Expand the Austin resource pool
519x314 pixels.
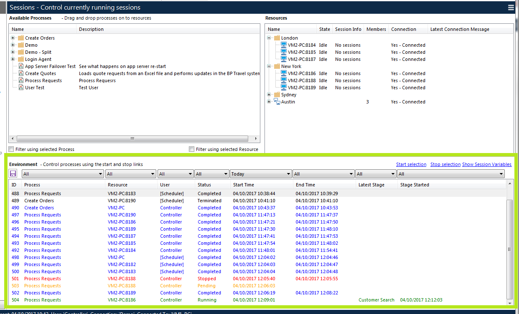pos(270,102)
